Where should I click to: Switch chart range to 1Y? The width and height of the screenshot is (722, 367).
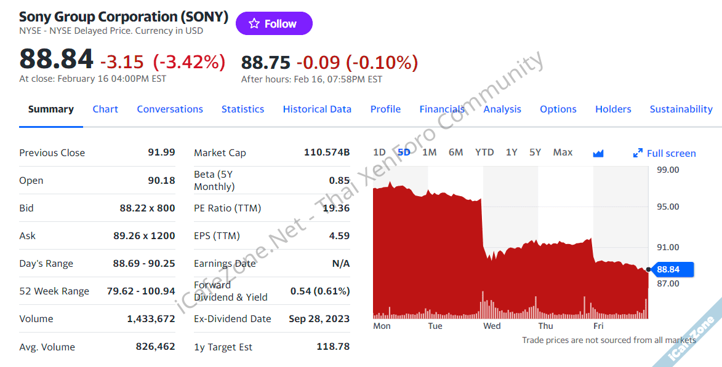pos(511,152)
